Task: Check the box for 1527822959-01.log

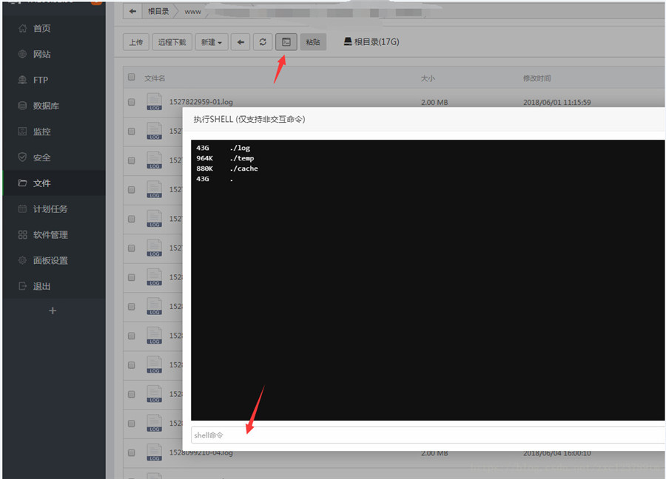Action: pyautogui.click(x=132, y=102)
